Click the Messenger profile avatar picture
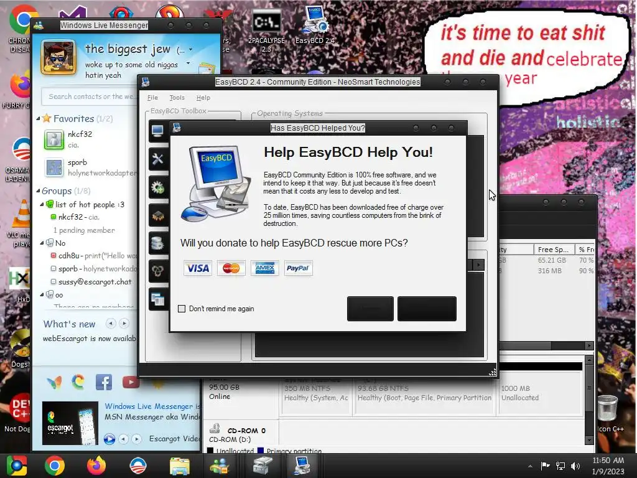 (x=58, y=57)
